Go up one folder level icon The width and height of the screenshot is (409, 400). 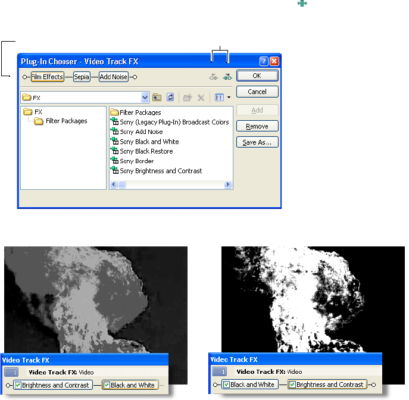pyautogui.click(x=157, y=98)
